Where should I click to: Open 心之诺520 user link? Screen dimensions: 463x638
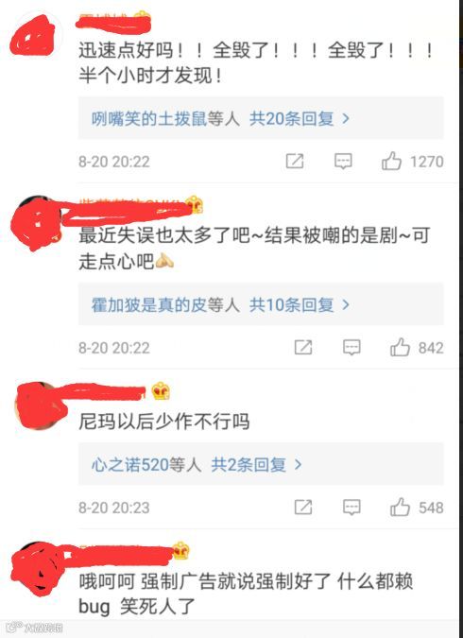(x=130, y=465)
